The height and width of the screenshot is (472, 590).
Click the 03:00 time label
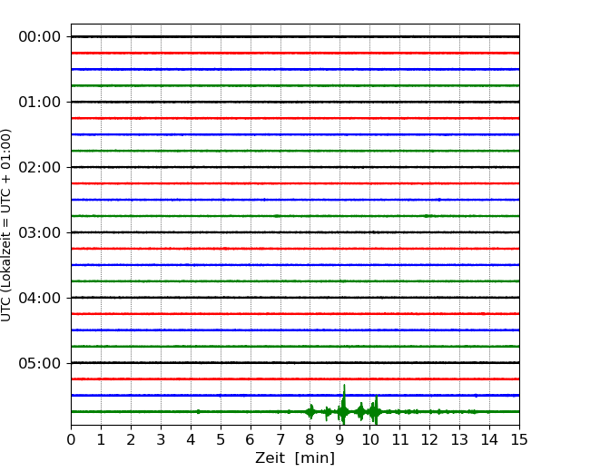40,232
